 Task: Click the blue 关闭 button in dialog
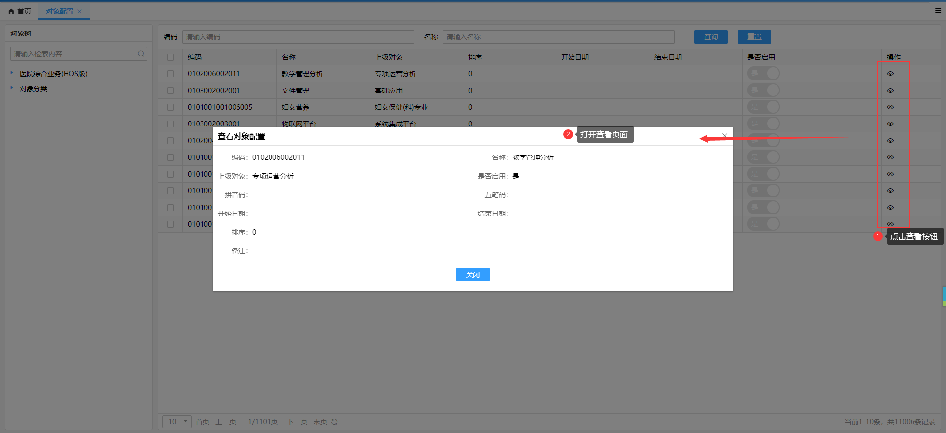pos(473,275)
